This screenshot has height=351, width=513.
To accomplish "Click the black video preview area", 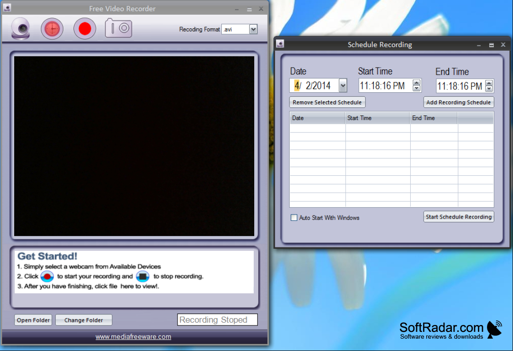I will pos(134,146).
